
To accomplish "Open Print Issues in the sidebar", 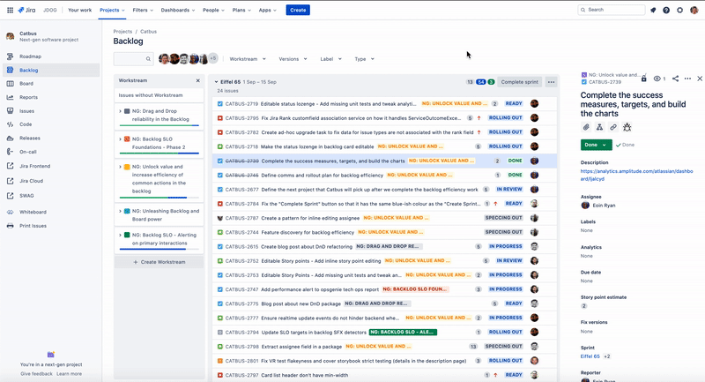I will pyautogui.click(x=33, y=226).
